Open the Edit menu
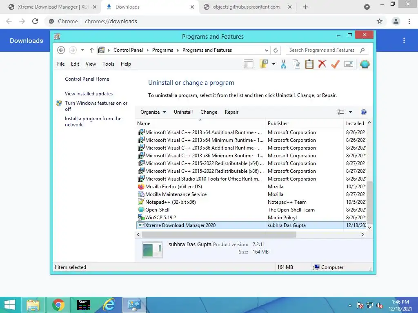 75,64
